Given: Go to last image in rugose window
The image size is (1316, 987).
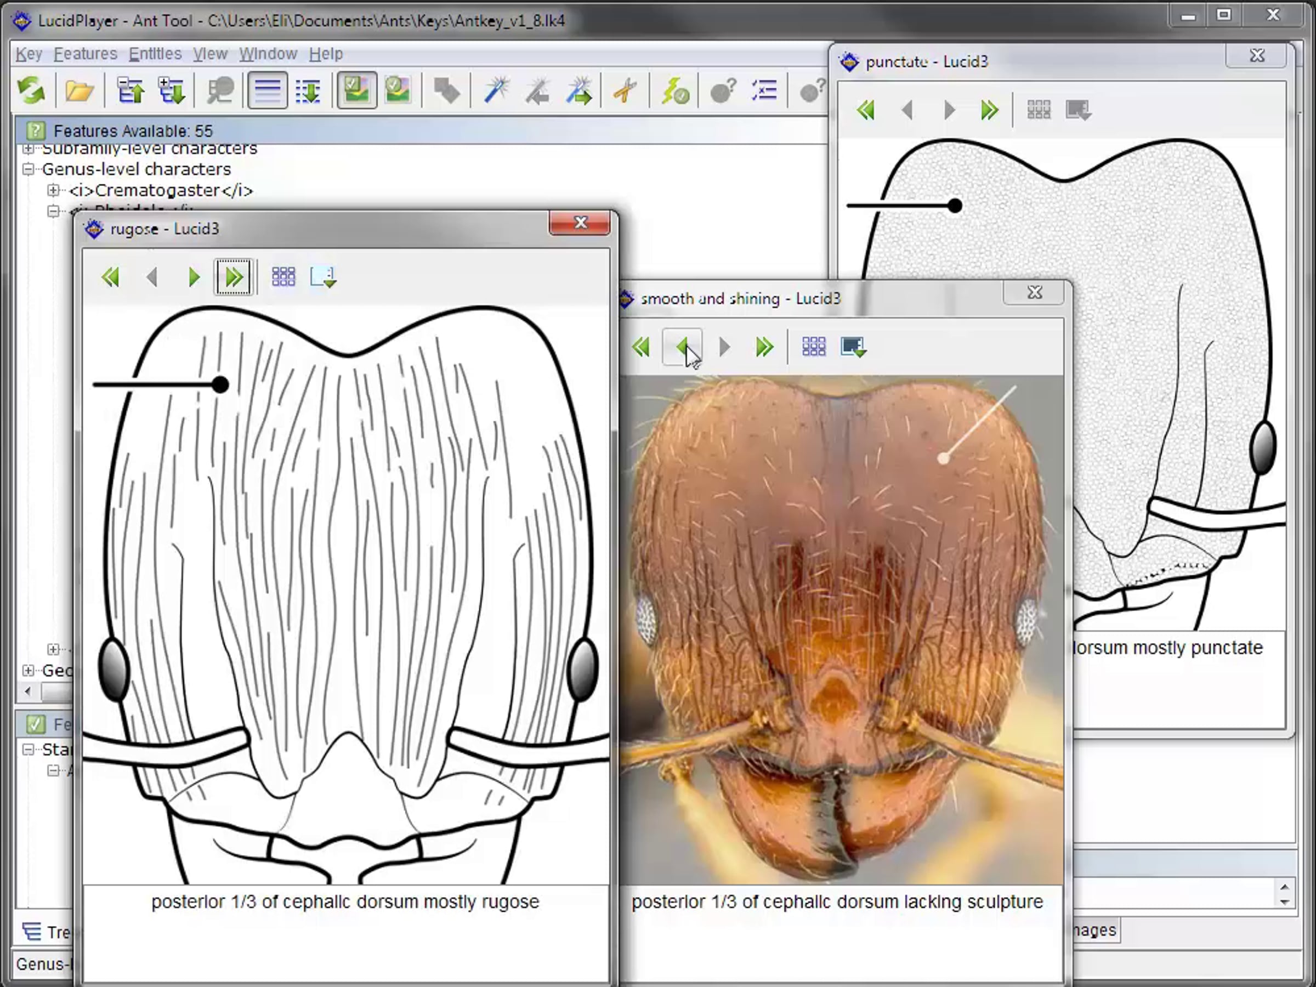Looking at the screenshot, I should tap(234, 277).
